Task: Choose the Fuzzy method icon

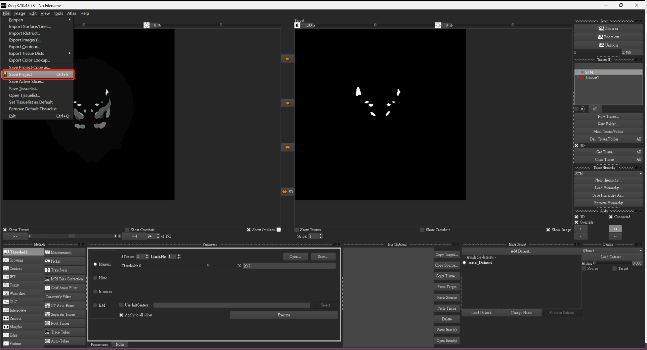Action: [6, 285]
